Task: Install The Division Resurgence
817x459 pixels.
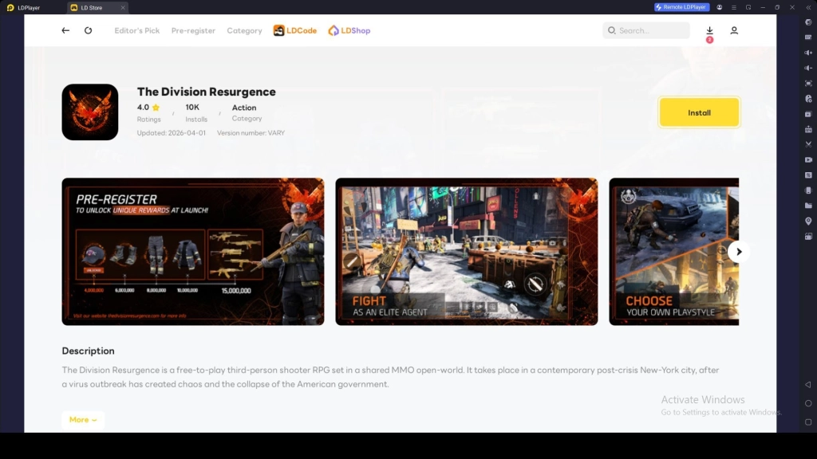Action: pyautogui.click(x=699, y=112)
